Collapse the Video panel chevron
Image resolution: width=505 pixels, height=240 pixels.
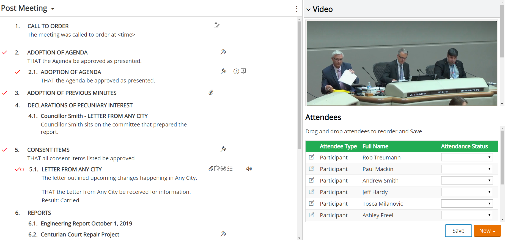click(x=309, y=10)
